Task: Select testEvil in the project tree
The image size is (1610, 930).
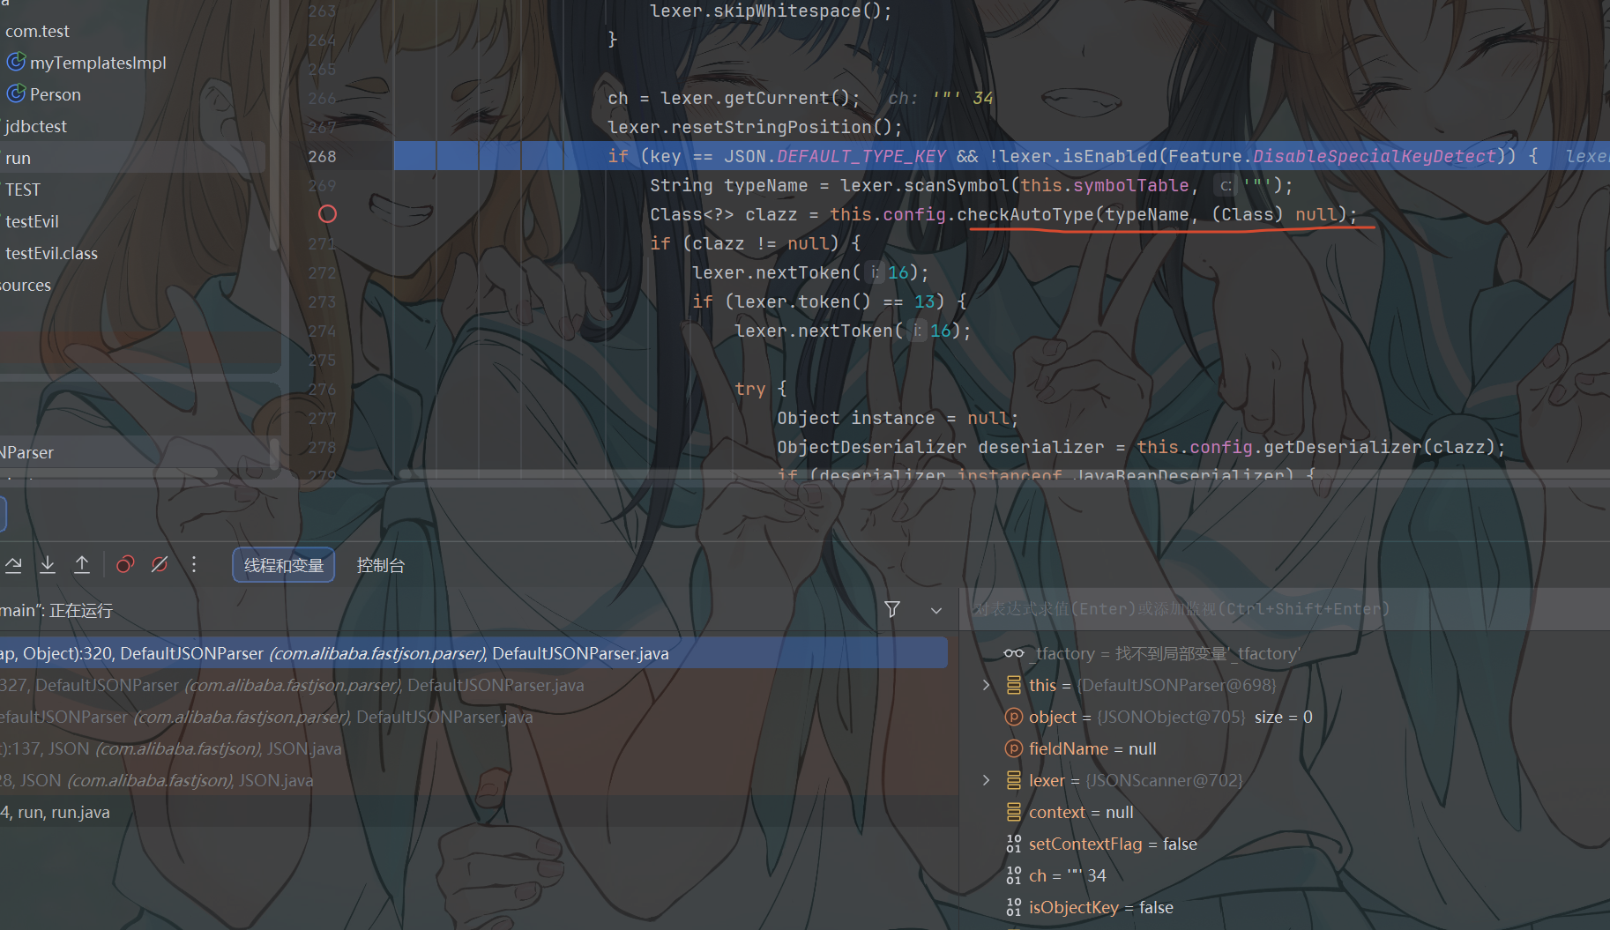Action: point(32,221)
